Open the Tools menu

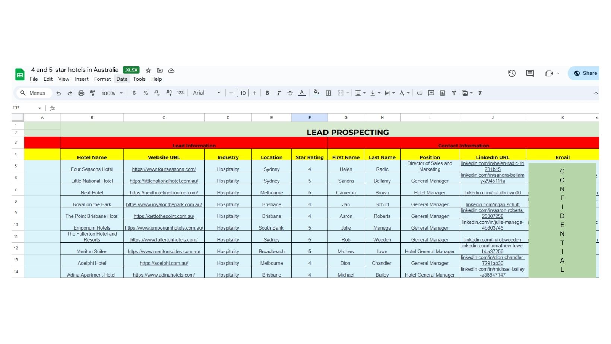pyautogui.click(x=139, y=79)
